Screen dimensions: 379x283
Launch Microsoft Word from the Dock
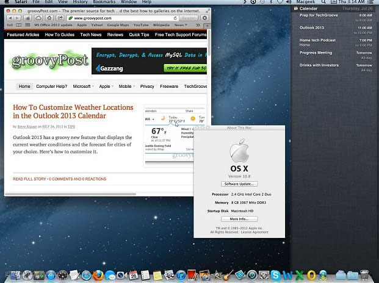tap(287, 275)
